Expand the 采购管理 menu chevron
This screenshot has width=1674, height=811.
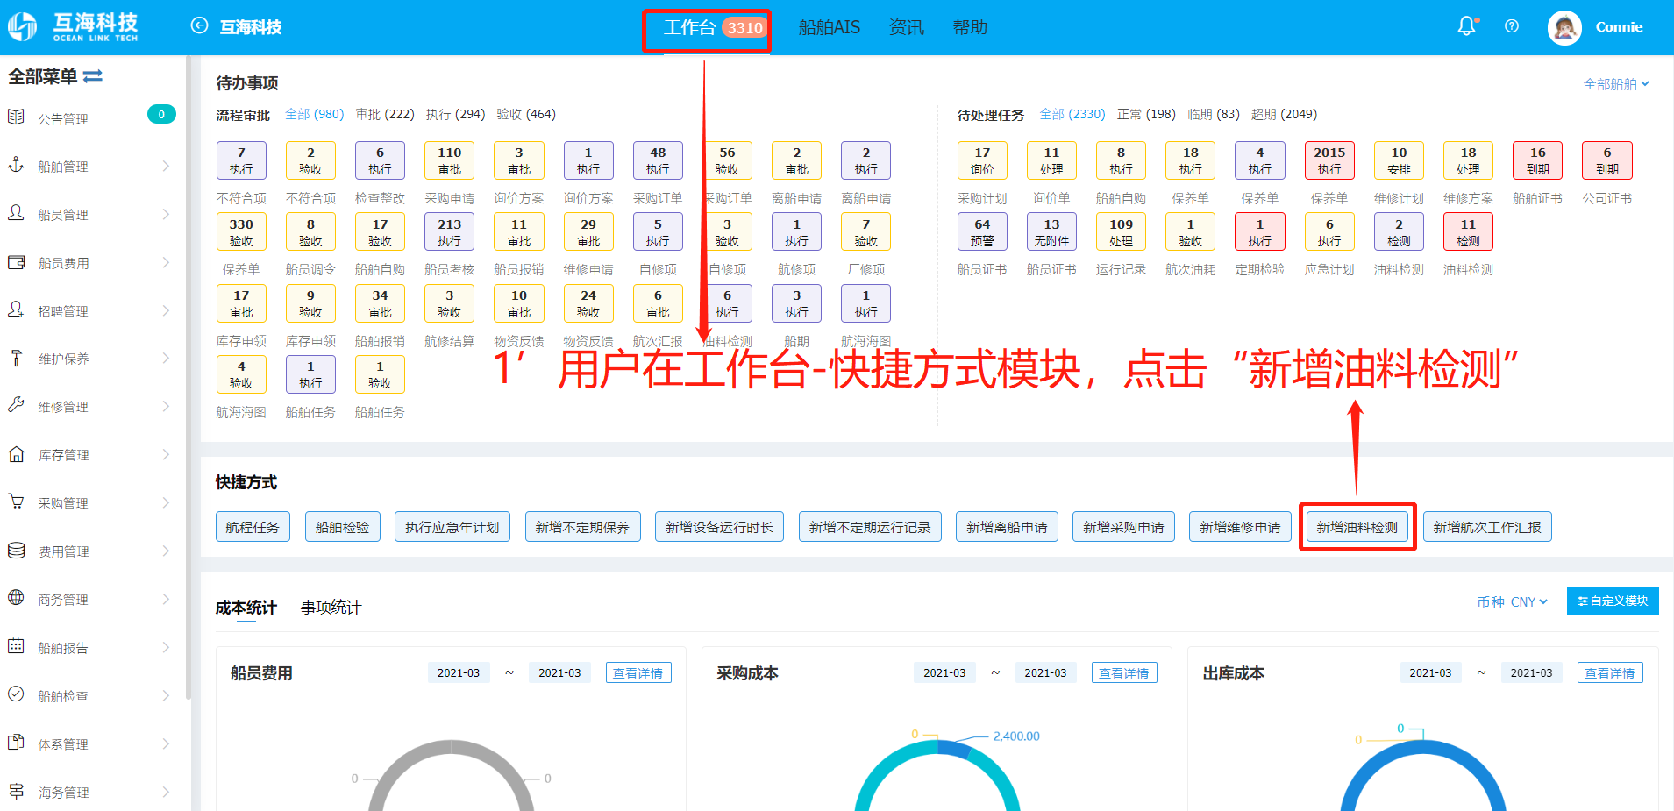click(166, 502)
